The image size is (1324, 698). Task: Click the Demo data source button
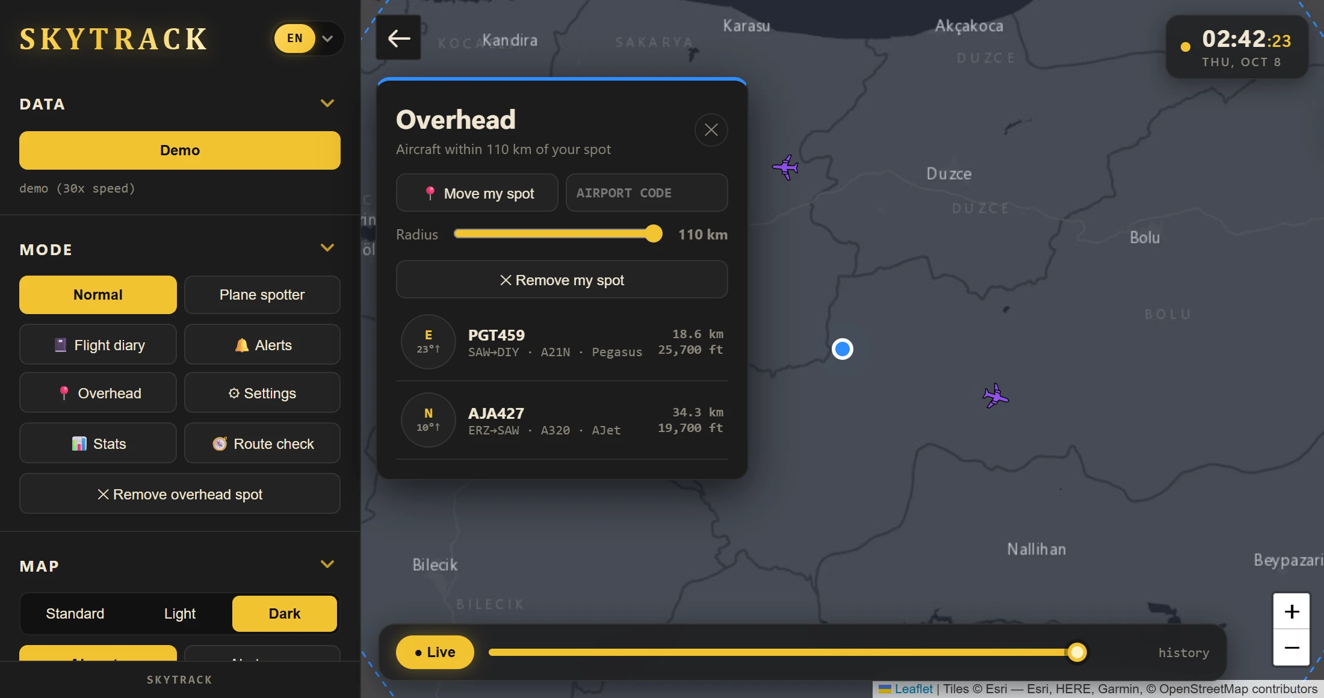(x=180, y=150)
